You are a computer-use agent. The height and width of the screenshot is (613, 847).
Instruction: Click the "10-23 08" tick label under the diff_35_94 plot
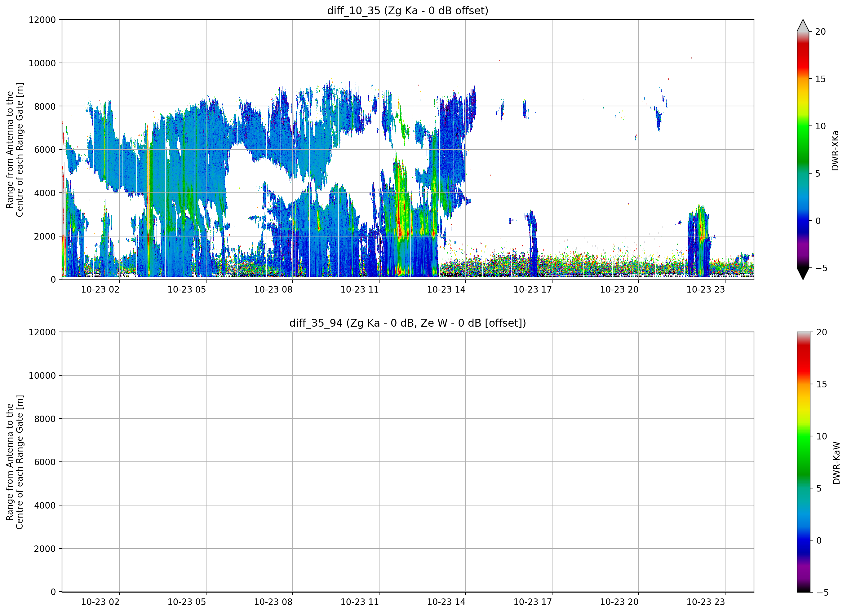(x=273, y=602)
